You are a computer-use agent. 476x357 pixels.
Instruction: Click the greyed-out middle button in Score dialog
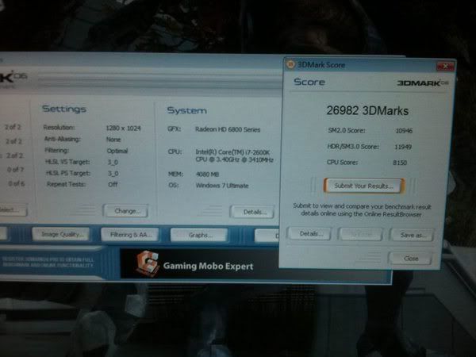click(360, 234)
